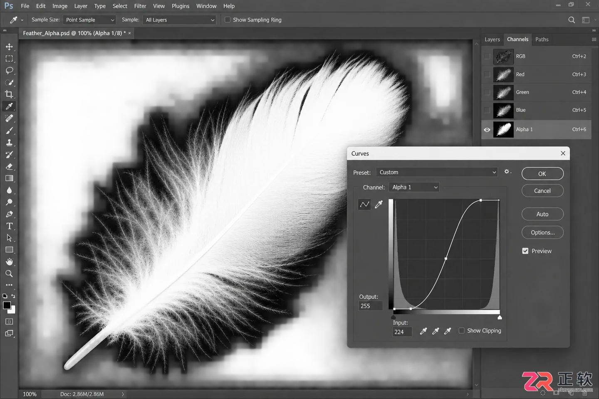Open the Sample Size dropdown
Image resolution: width=599 pixels, height=399 pixels.
pyautogui.click(x=89, y=20)
